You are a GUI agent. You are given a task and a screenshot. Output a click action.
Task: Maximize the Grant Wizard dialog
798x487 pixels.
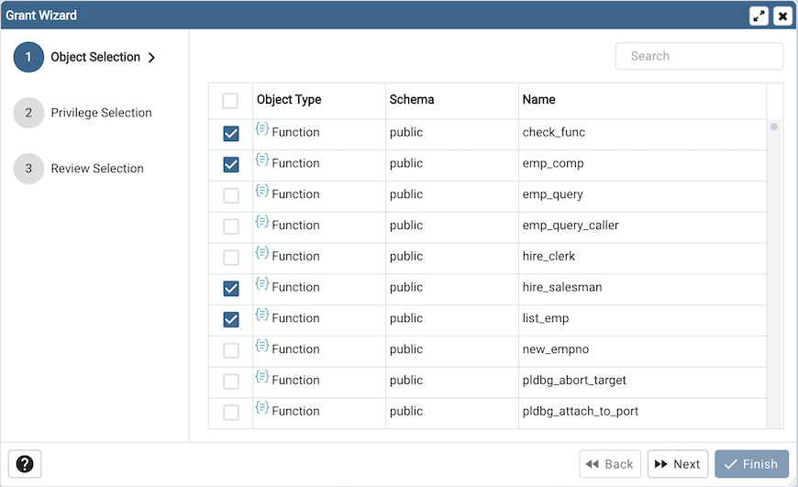pos(759,16)
